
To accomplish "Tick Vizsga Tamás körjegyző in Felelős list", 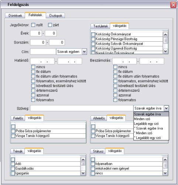I will click(13, 136).
